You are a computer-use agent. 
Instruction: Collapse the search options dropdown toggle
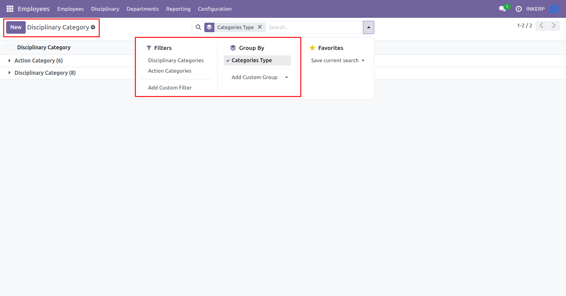[368, 27]
